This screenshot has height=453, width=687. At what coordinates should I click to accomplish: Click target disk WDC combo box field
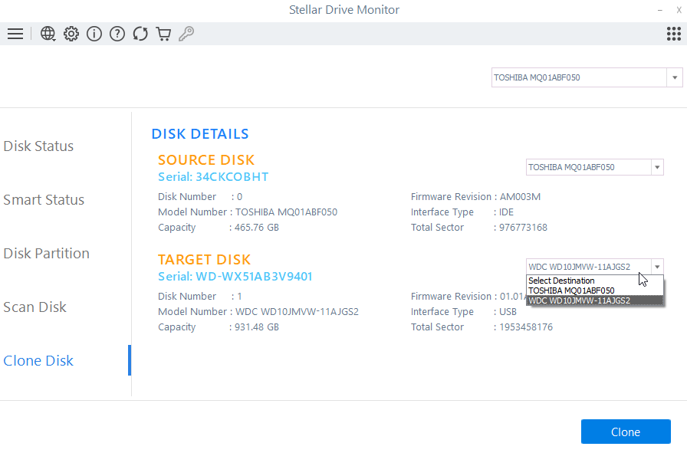(594, 267)
